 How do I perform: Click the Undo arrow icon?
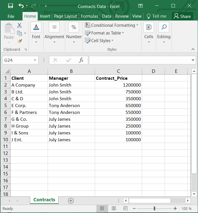tap(21, 6)
